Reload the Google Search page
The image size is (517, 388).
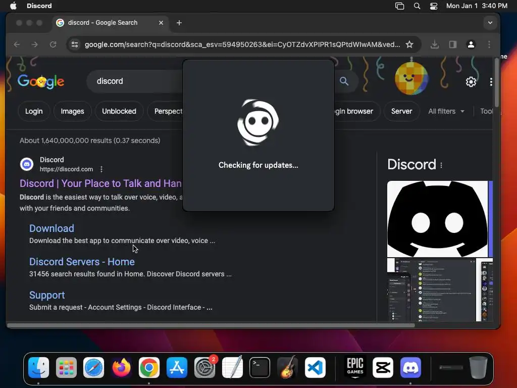point(53,44)
